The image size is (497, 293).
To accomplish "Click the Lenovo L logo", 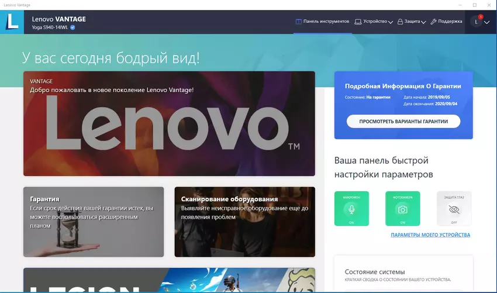I will tap(12, 22).
